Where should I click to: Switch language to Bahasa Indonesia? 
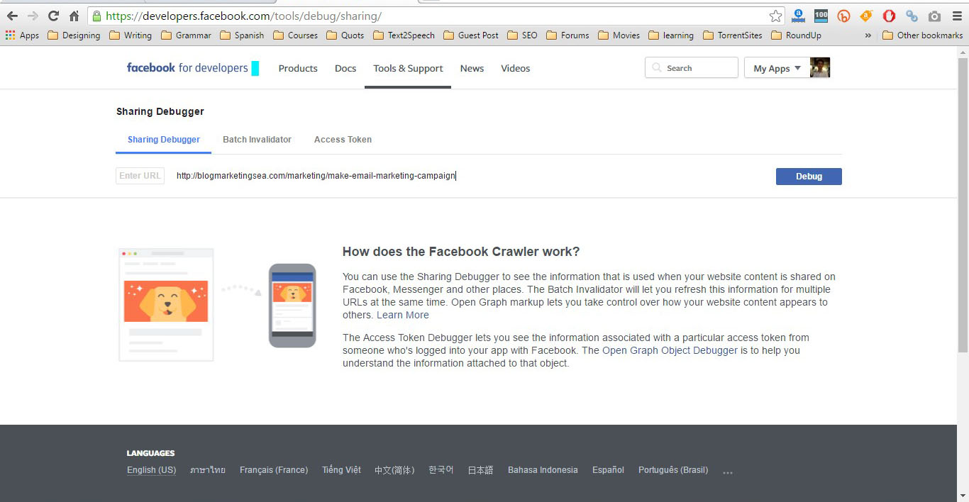(543, 470)
